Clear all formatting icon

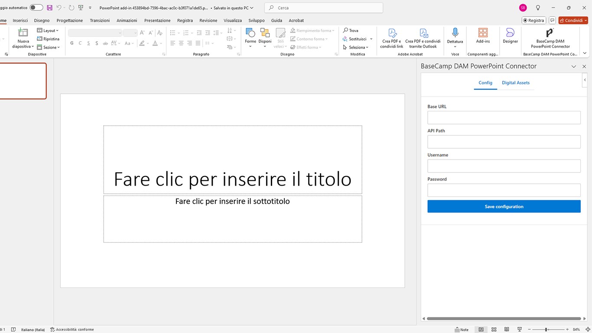pos(161,33)
